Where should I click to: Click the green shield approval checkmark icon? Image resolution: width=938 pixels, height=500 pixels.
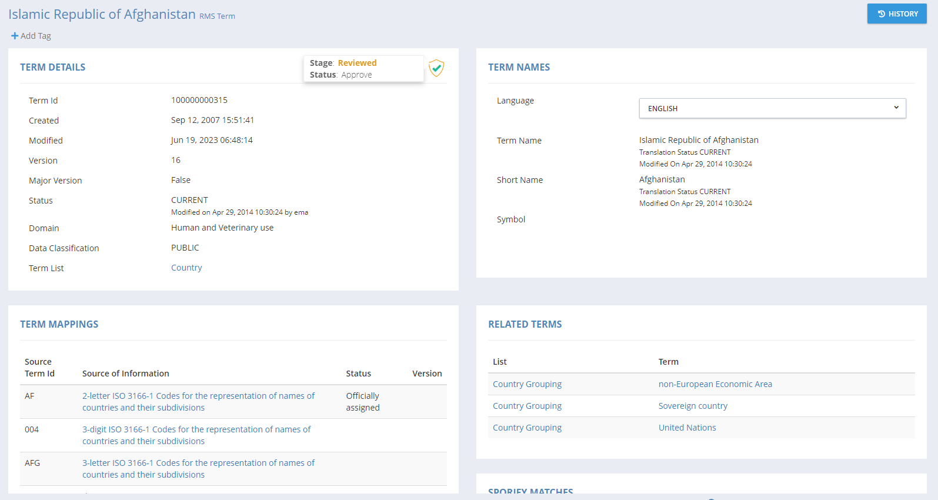point(436,68)
